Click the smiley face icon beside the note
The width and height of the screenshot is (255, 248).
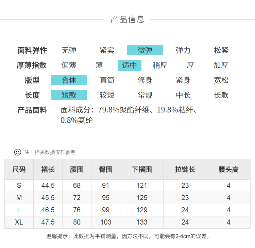[x=18, y=152]
